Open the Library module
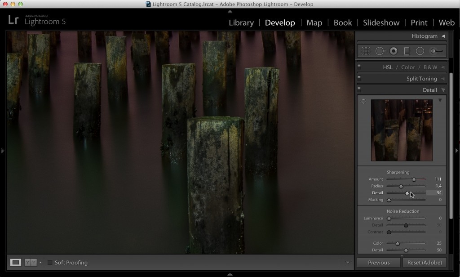460x277 pixels. (x=241, y=22)
